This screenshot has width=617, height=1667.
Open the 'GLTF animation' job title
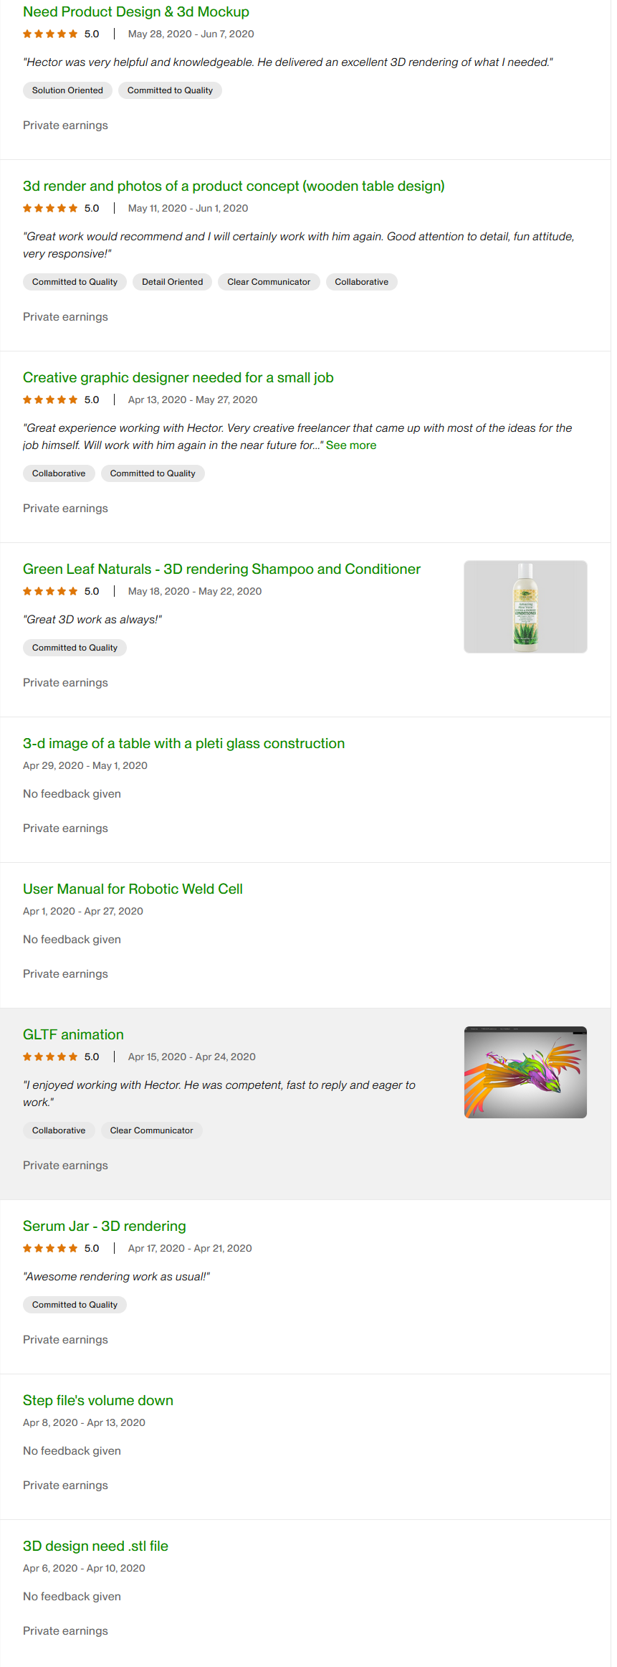point(73,1035)
